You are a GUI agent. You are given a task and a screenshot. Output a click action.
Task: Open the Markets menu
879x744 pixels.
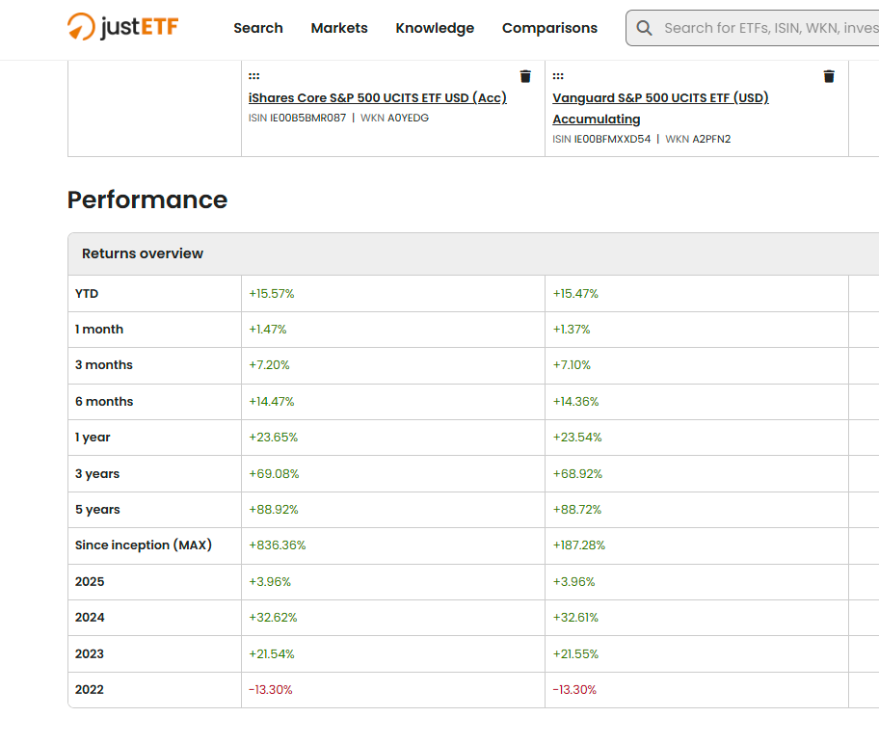pos(339,28)
